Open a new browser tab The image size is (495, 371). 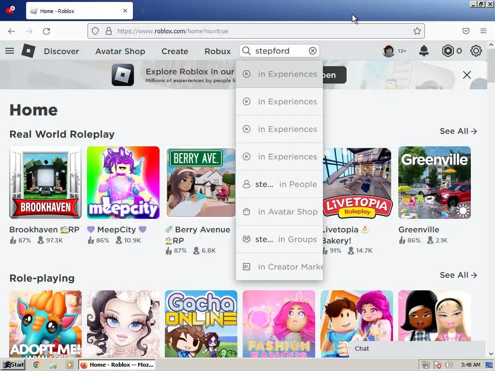(143, 11)
